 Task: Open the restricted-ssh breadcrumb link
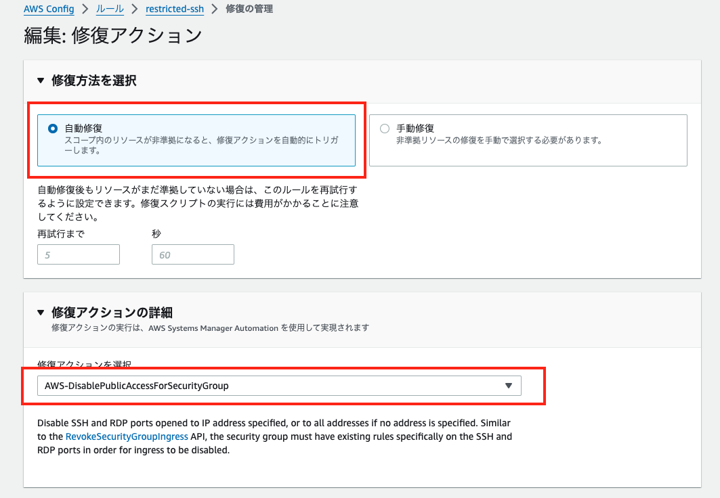coord(175,9)
